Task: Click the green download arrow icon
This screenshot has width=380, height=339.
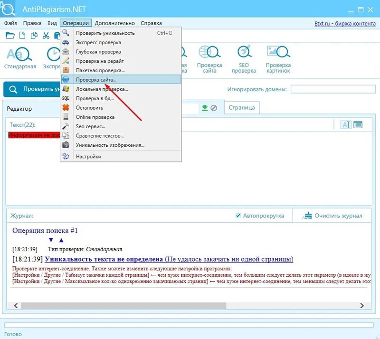Action: [x=205, y=108]
